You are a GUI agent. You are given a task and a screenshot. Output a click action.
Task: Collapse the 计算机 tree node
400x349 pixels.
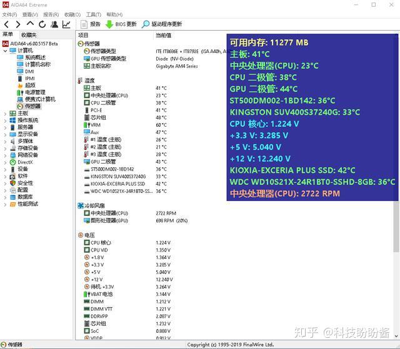pos(5,51)
